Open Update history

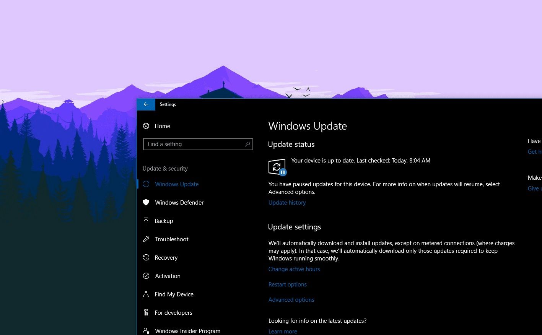coord(287,202)
